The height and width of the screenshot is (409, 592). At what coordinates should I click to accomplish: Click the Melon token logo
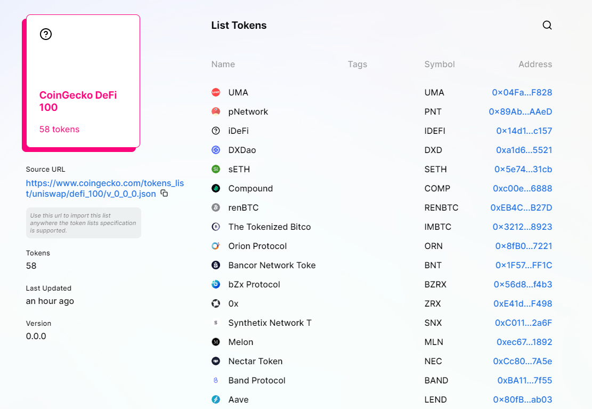pyautogui.click(x=216, y=342)
